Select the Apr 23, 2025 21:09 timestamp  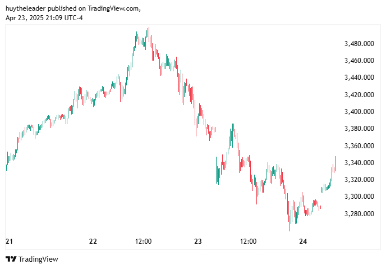(34, 18)
